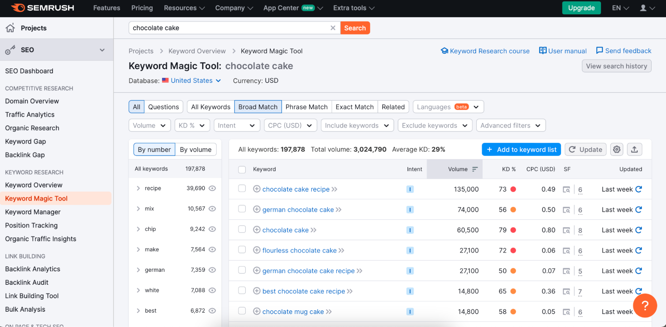The width and height of the screenshot is (666, 327).
Task: Show keywords preview with eye icon beside recipe
Action: tap(212, 188)
